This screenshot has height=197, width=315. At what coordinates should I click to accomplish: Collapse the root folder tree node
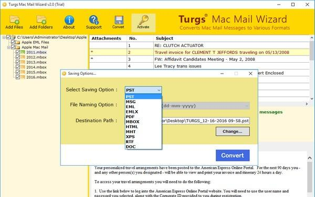pos(4,38)
